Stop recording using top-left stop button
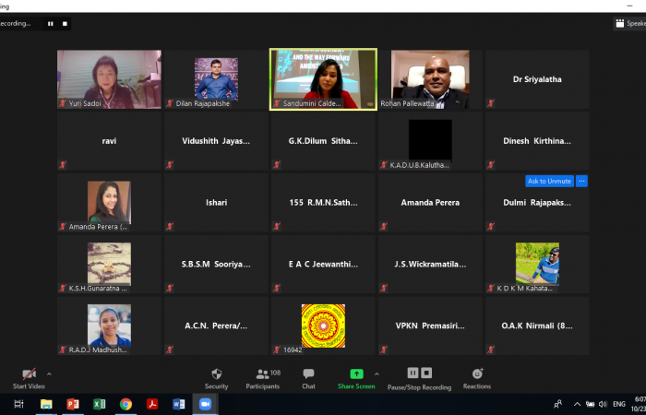The width and height of the screenshot is (646, 415). (65, 23)
